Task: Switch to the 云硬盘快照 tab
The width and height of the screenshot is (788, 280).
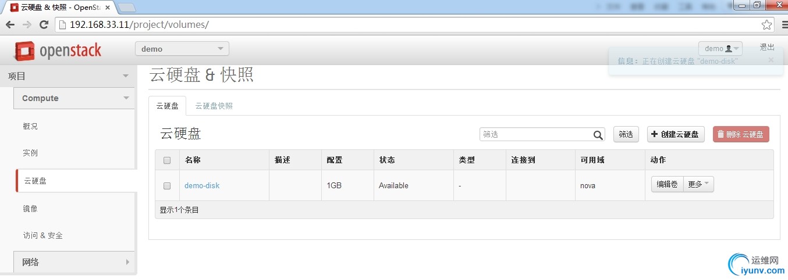Action: (214, 106)
